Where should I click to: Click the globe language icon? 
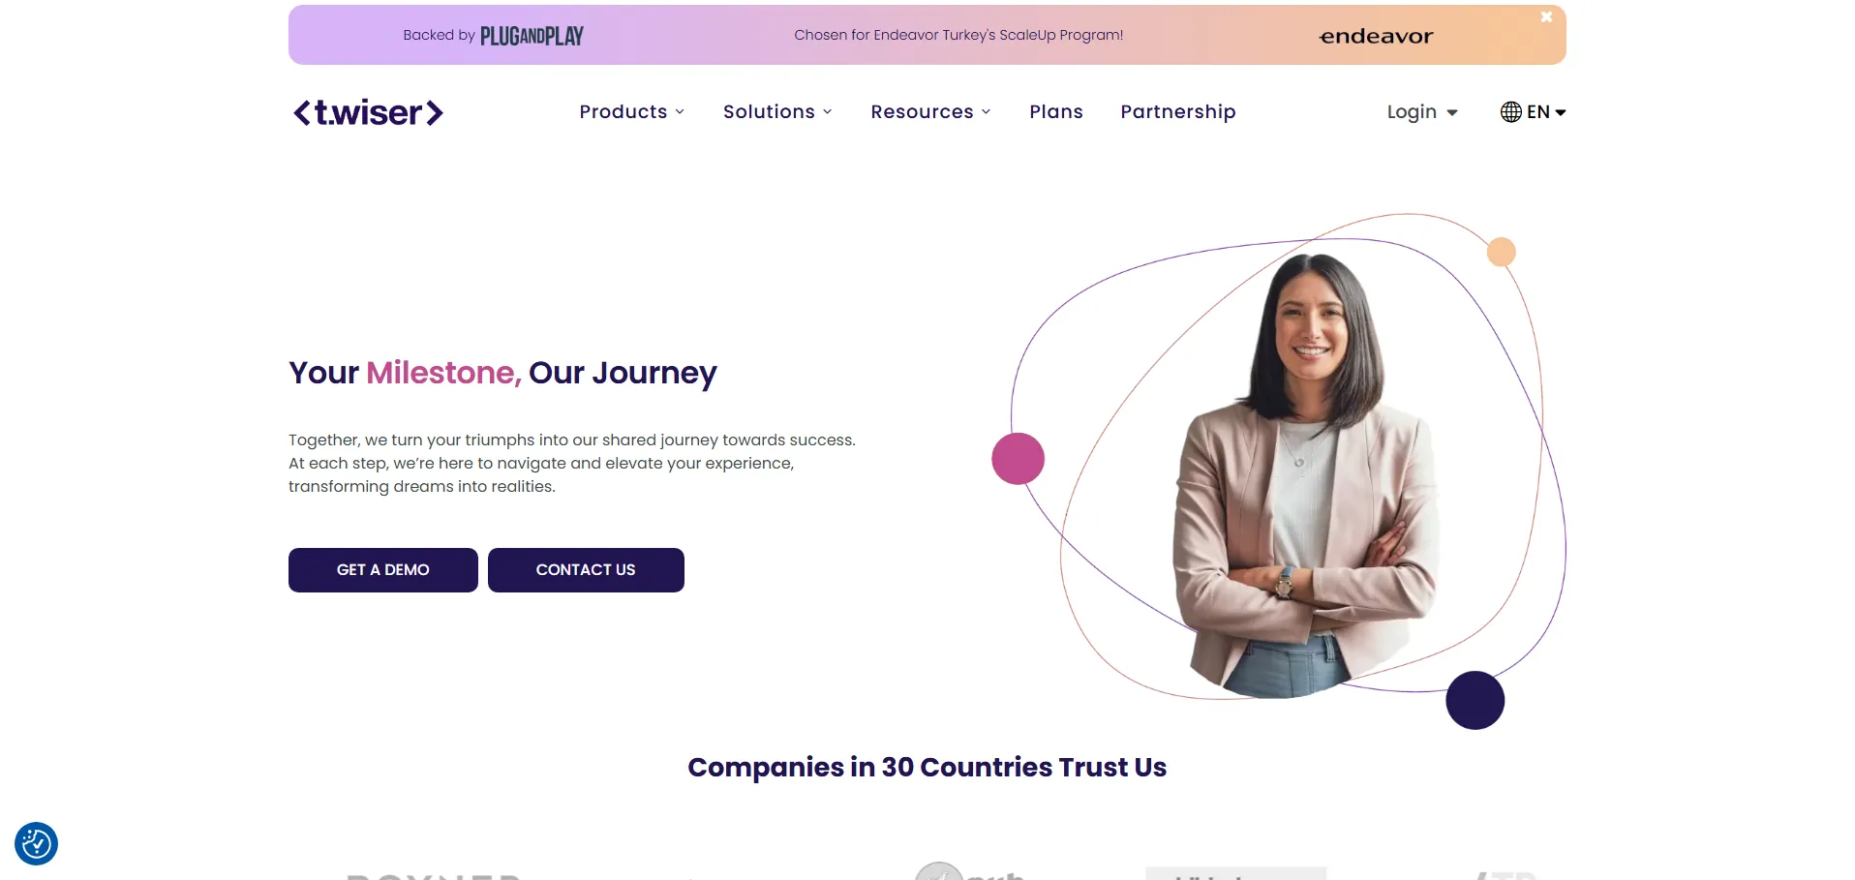(x=1510, y=112)
